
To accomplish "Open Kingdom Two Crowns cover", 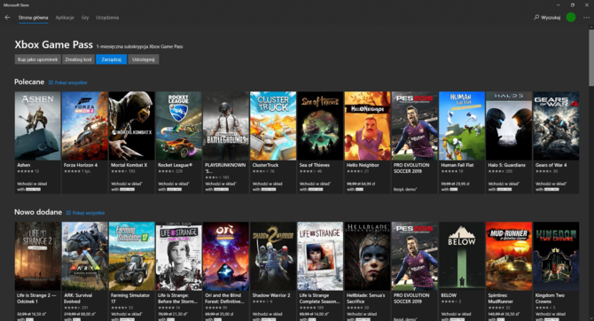I will 556,256.
